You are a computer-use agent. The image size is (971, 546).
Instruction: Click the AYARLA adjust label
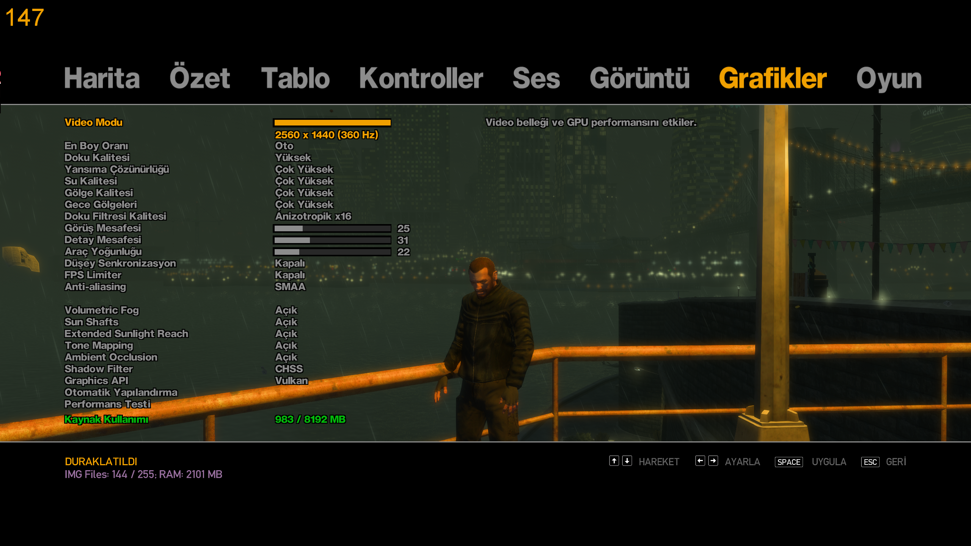742,462
